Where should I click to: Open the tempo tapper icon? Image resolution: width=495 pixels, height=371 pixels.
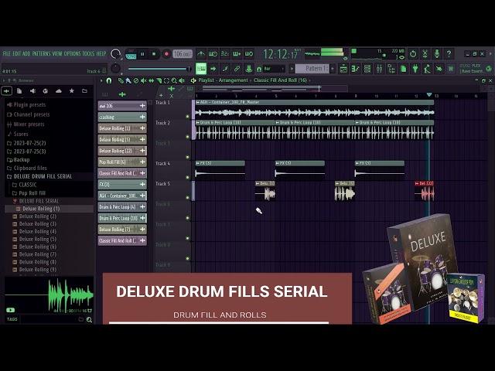click(427, 69)
